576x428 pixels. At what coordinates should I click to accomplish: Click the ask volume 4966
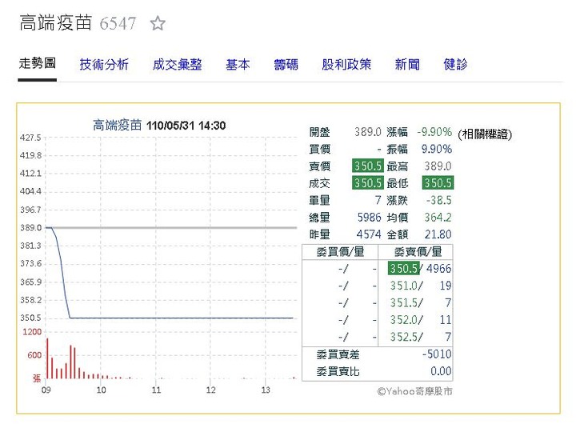coord(438,269)
